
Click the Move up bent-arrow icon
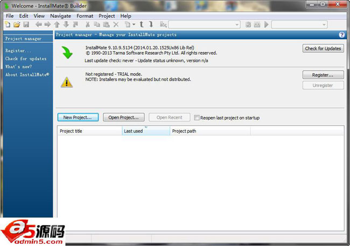pos(142,24)
